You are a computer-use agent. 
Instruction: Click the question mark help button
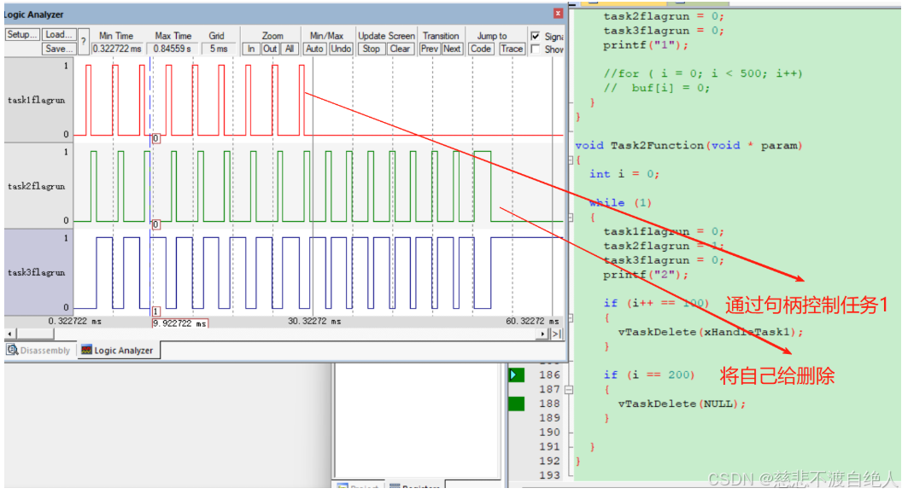pyautogui.click(x=84, y=42)
